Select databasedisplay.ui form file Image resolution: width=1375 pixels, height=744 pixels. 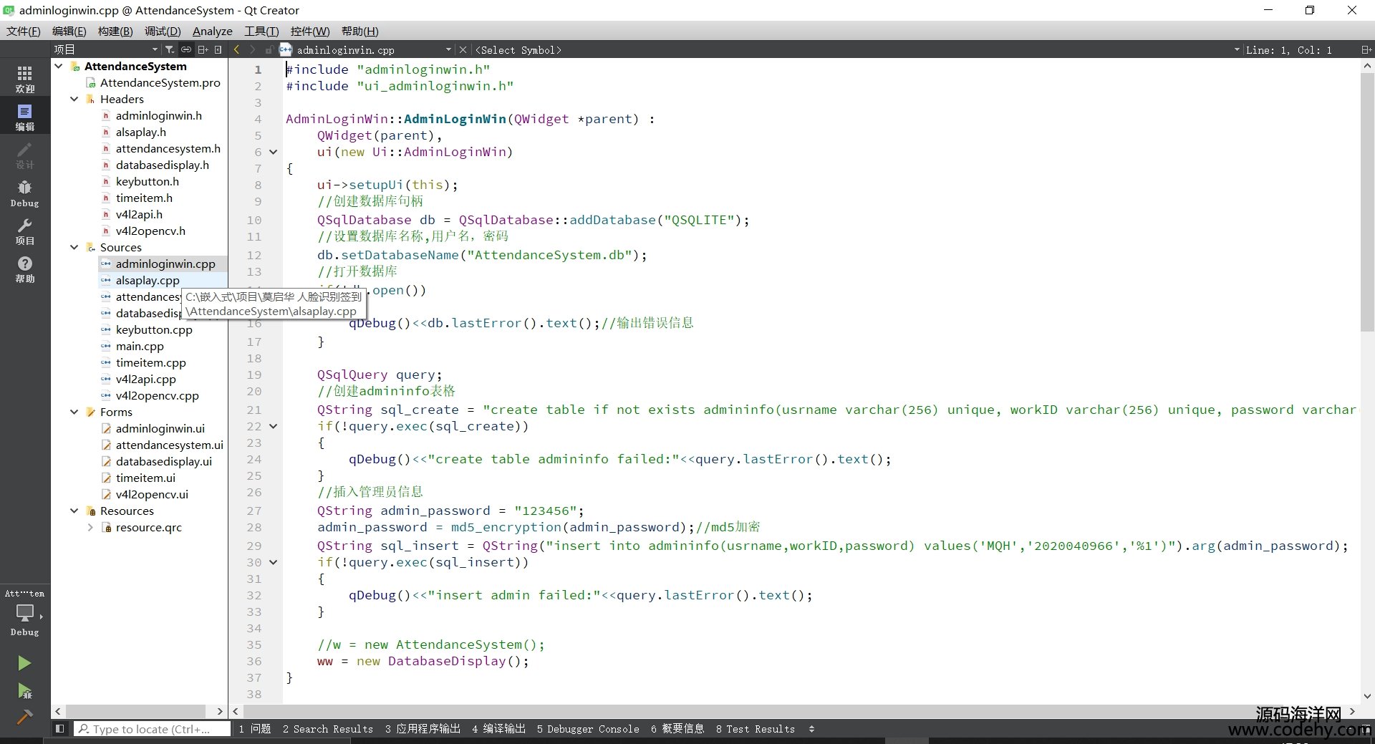point(164,461)
